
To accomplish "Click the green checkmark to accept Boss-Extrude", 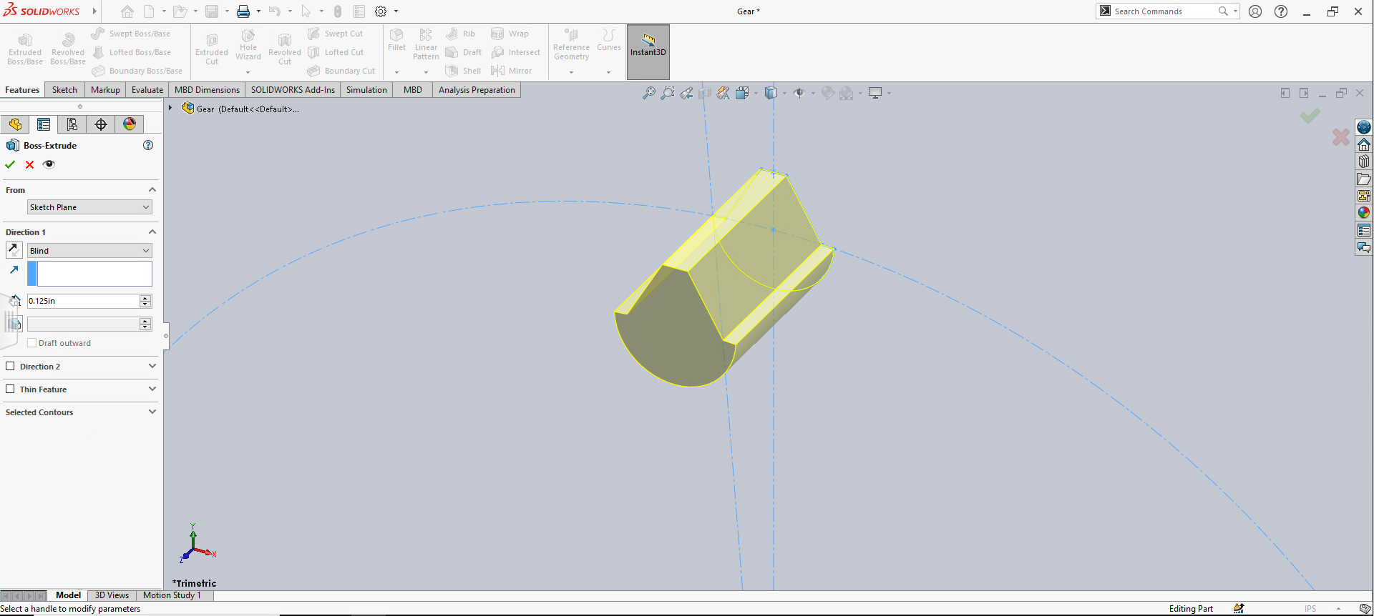I will click(10, 164).
